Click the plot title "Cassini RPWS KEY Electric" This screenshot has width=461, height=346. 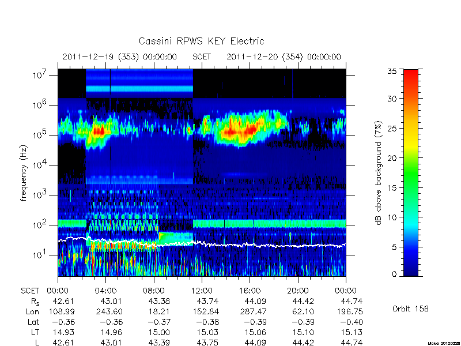201,41
